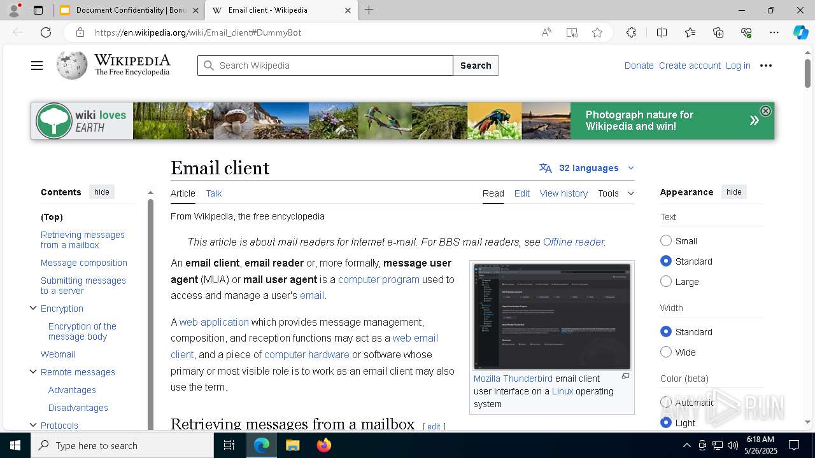The image size is (815, 458).
Task: Select Light color option
Action: pyautogui.click(x=666, y=422)
